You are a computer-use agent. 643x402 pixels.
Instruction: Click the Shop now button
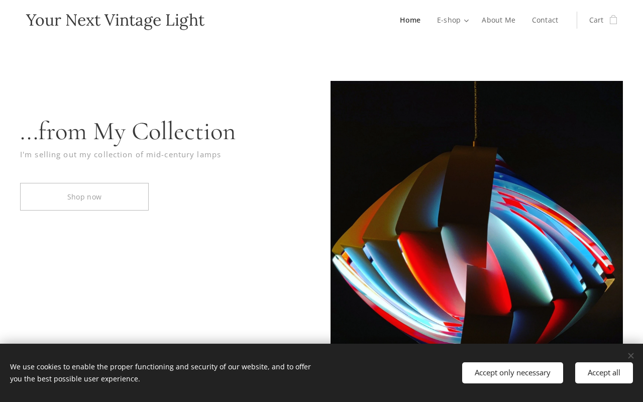tap(84, 196)
